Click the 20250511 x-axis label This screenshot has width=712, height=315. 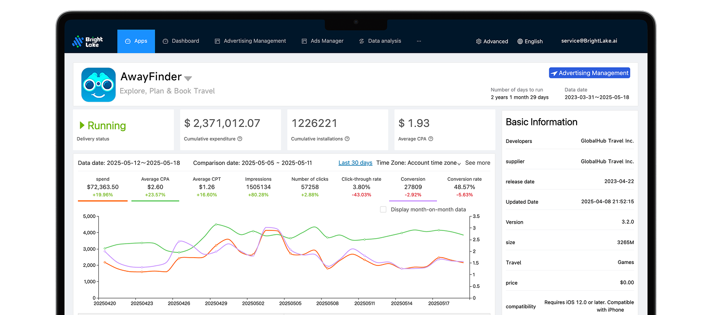point(365,303)
